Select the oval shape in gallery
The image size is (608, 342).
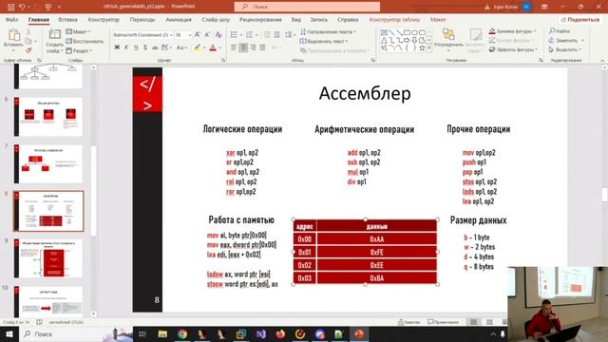point(414,32)
